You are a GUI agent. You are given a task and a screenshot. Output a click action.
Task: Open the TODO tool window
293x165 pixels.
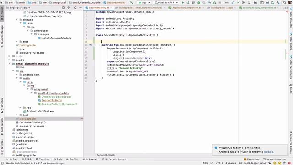click(x=27, y=159)
